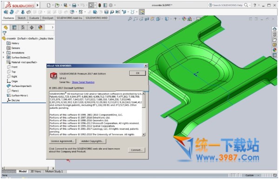Open the ConfigurationManager tab icon
This screenshot has height=179, width=279.
click(23, 27)
